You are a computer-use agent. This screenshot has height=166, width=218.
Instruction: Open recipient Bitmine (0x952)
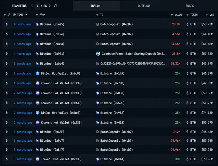click(x=112, y=113)
